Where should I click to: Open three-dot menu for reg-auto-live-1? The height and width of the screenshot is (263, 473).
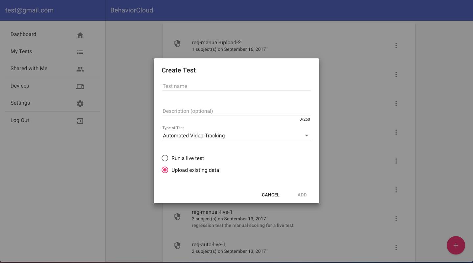[396, 248]
